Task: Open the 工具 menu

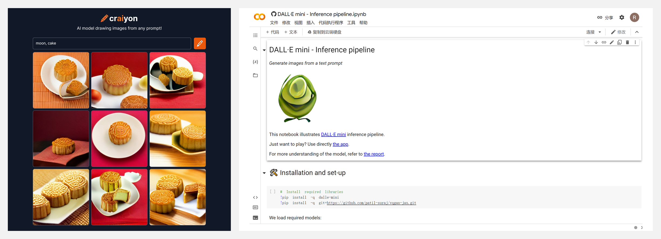Action: 351,23
